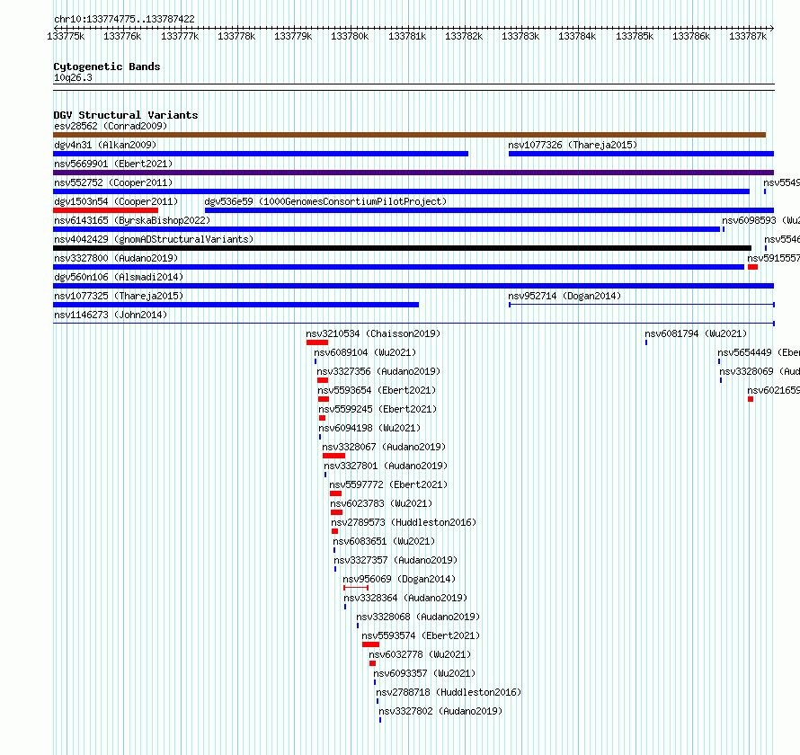Open nsv552752 (Cooper2011) variant label
The width and height of the screenshot is (800, 755).
click(113, 182)
